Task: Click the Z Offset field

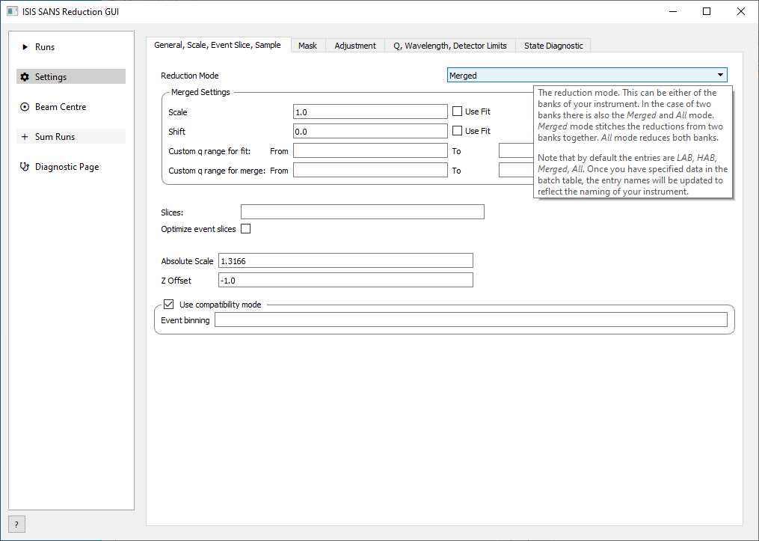Action: pos(345,280)
